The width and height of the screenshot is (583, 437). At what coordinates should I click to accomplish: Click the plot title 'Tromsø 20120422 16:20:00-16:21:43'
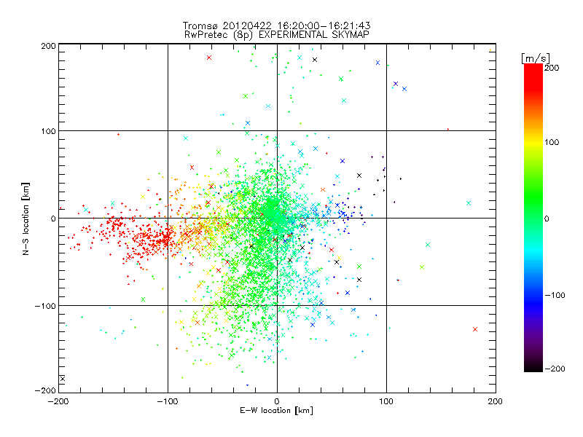tap(276, 25)
